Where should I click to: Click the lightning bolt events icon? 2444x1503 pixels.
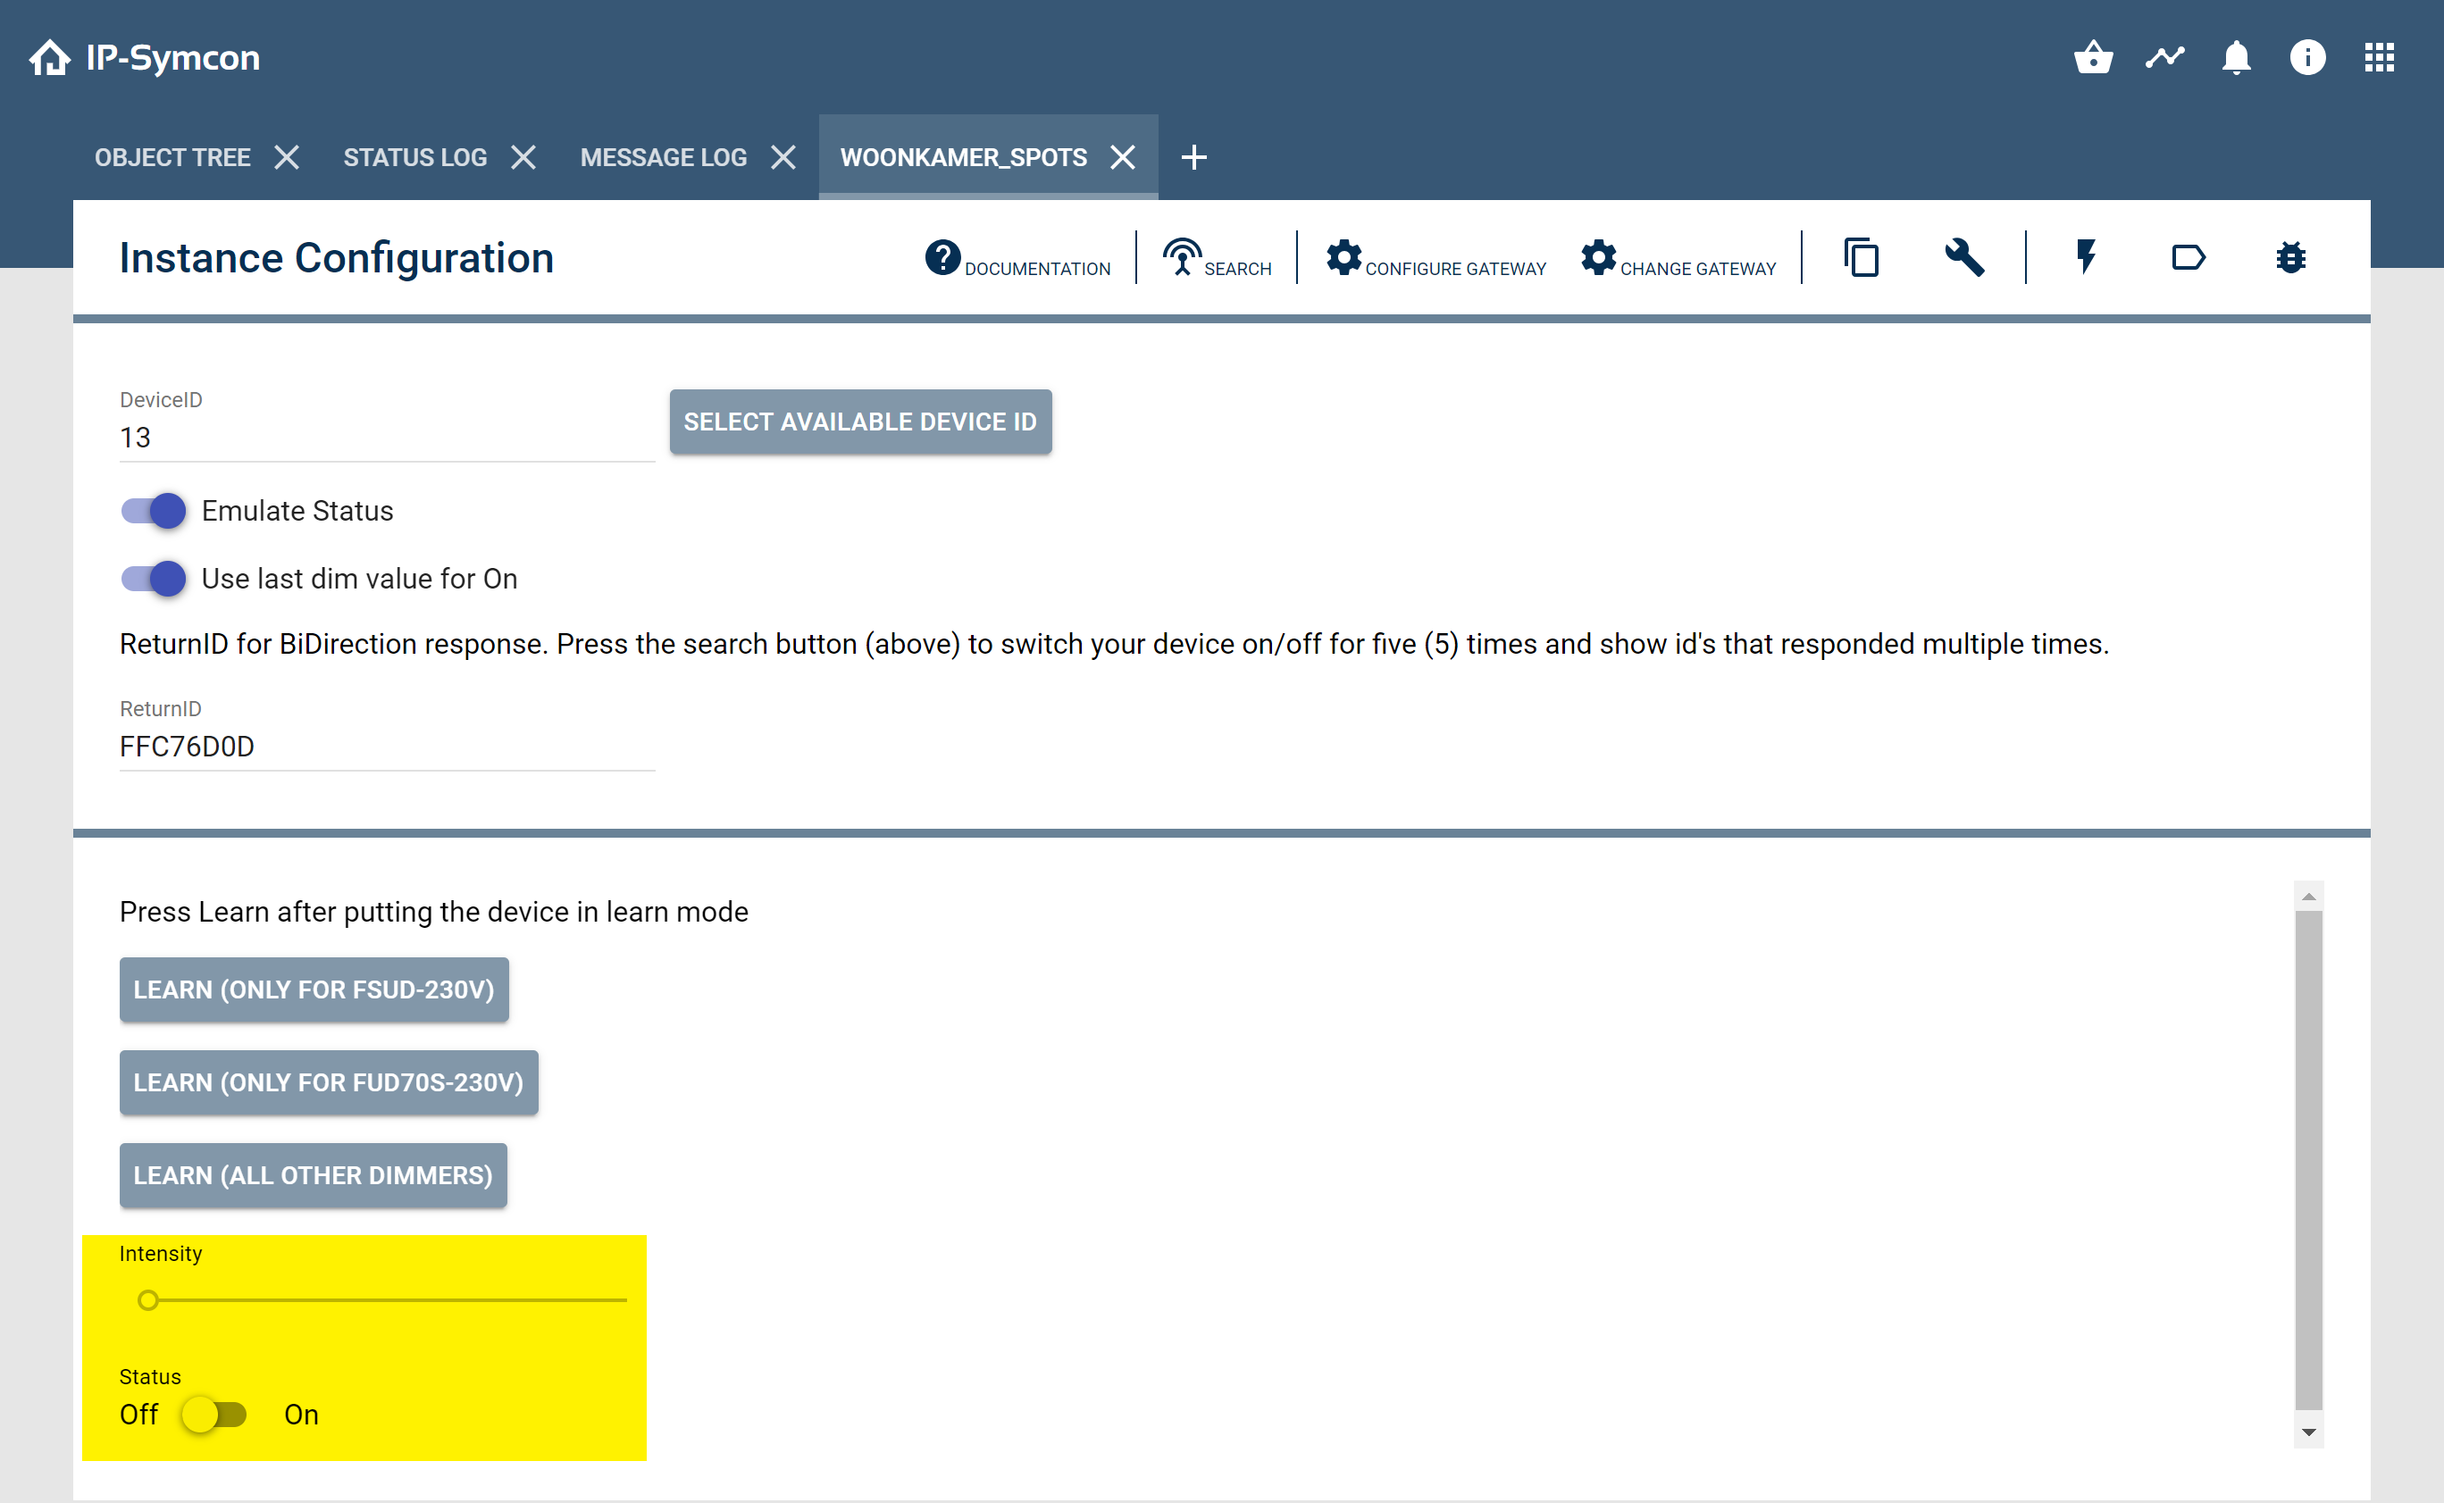[x=2086, y=257]
